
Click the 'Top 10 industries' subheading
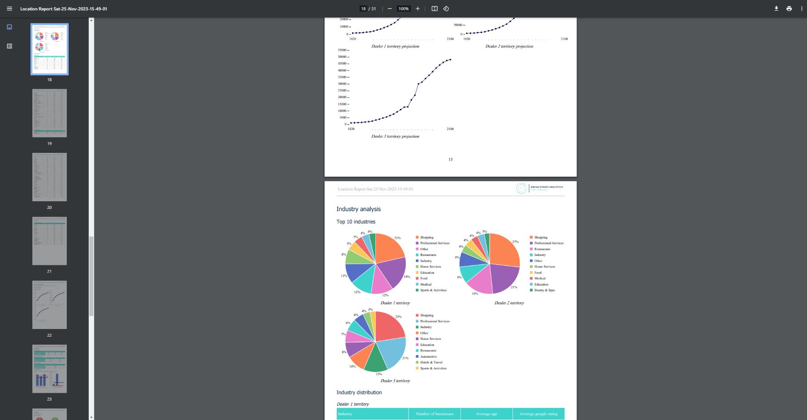coord(356,221)
